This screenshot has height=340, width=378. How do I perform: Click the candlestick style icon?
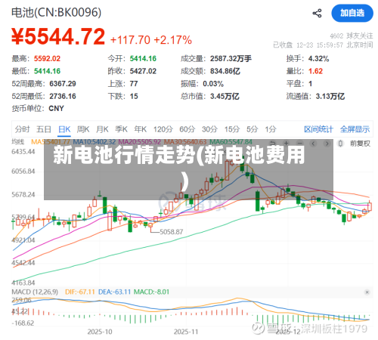point(340,144)
